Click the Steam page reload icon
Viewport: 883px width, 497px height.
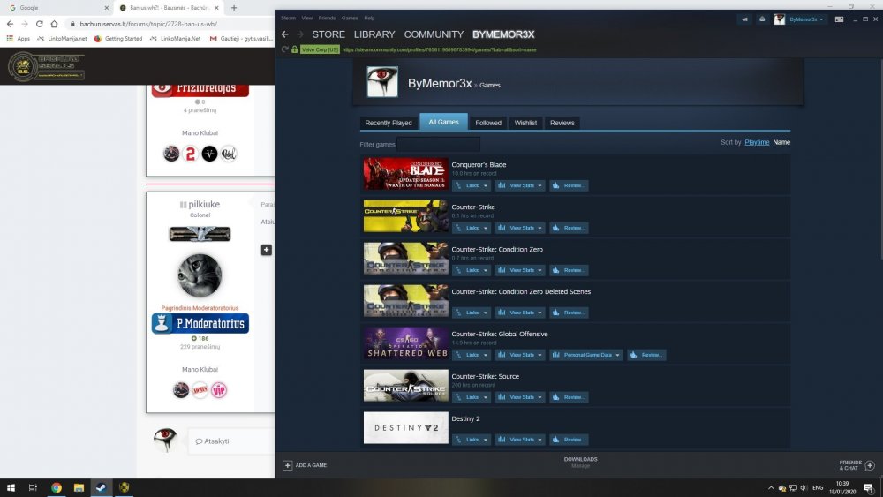(x=284, y=49)
